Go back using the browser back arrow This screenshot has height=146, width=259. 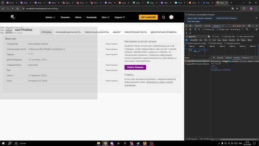3,9
